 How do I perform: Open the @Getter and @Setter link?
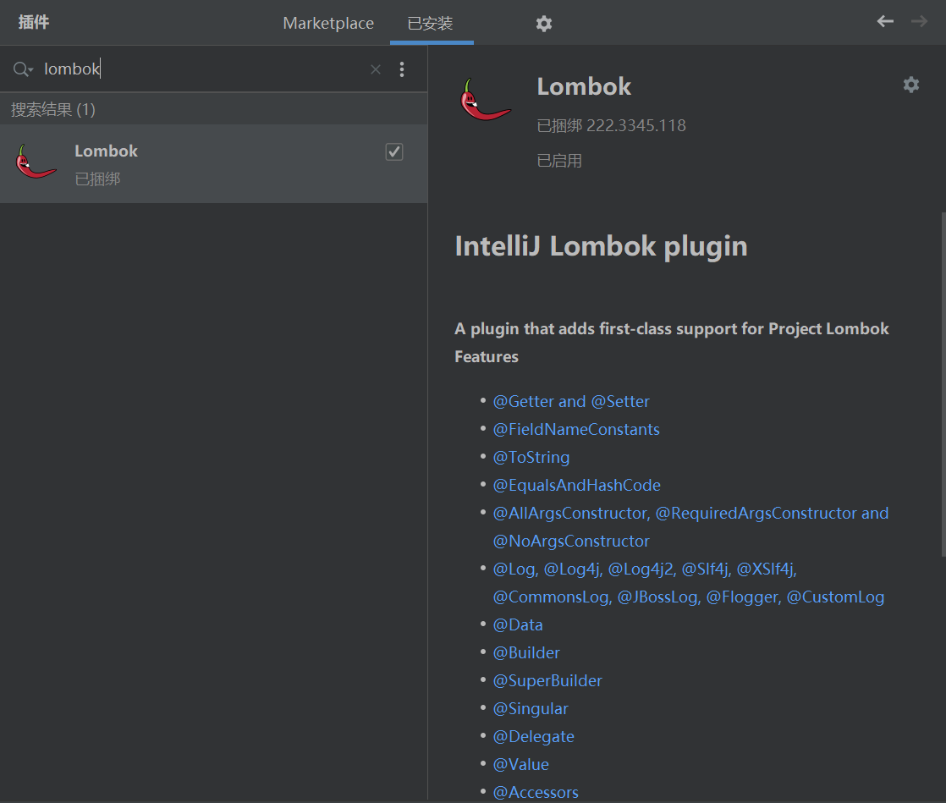click(x=571, y=401)
